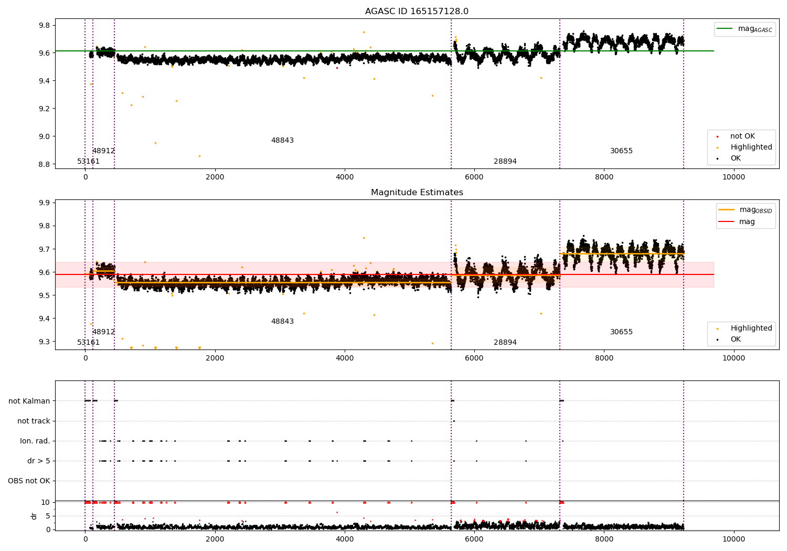
Task: Click OBSID label 53161 in Magnitude Estimates plot
Action: coord(88,343)
